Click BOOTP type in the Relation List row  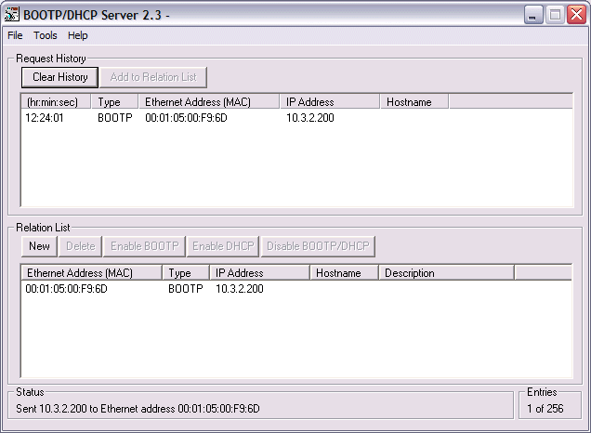(186, 289)
